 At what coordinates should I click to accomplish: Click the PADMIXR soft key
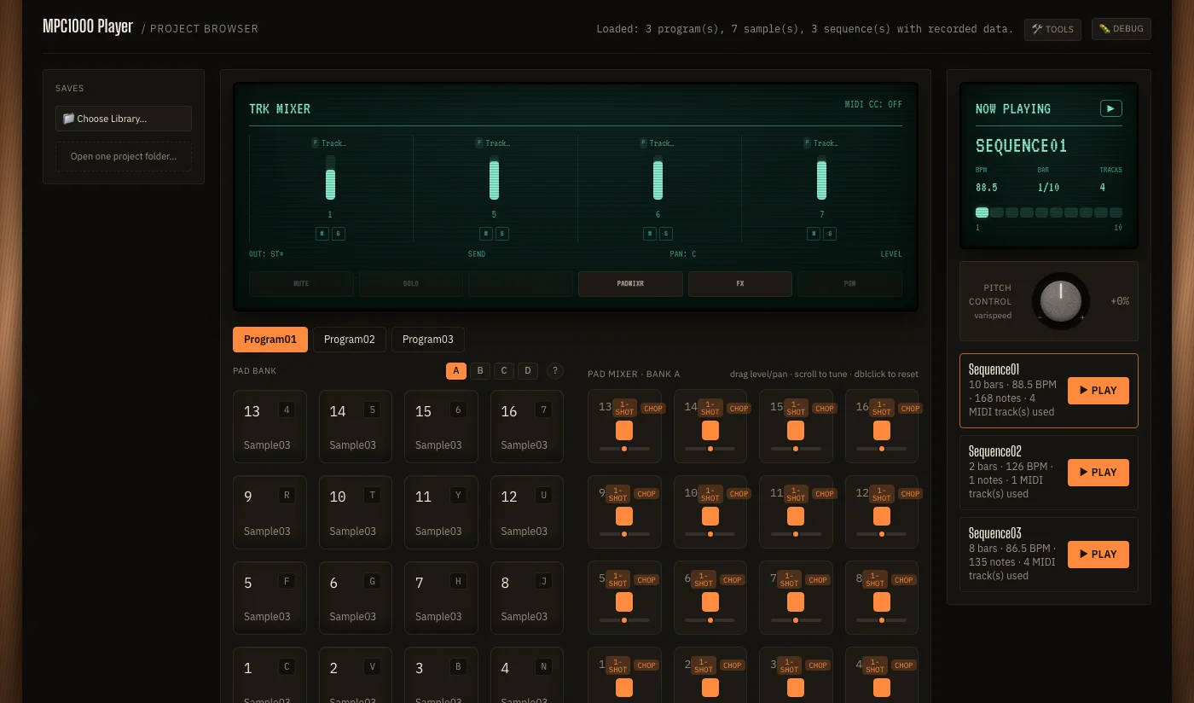[x=630, y=283]
